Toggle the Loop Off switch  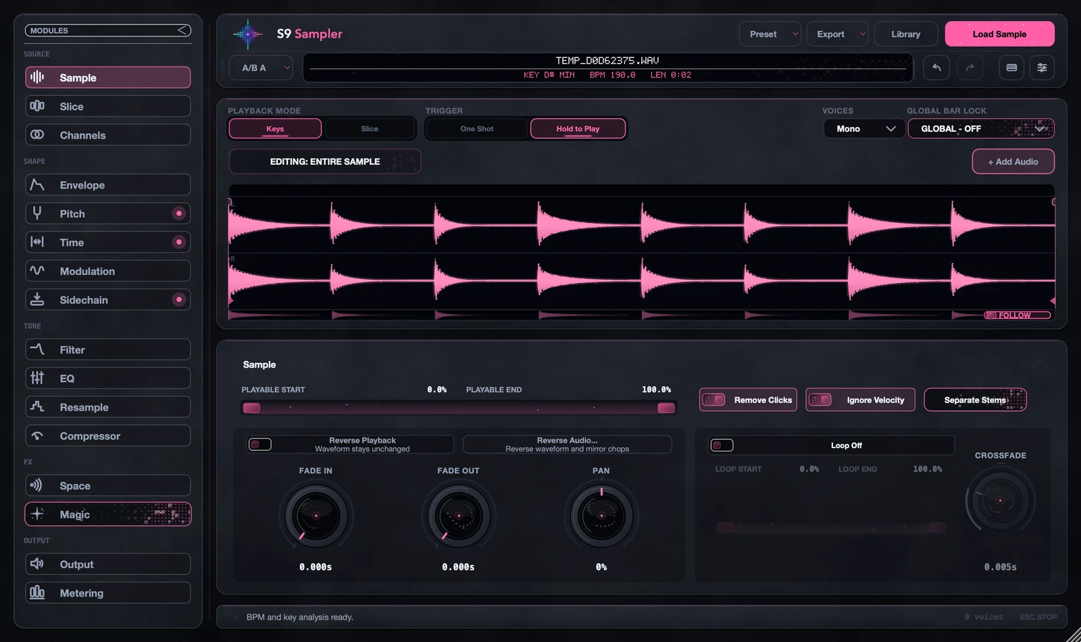(722, 445)
